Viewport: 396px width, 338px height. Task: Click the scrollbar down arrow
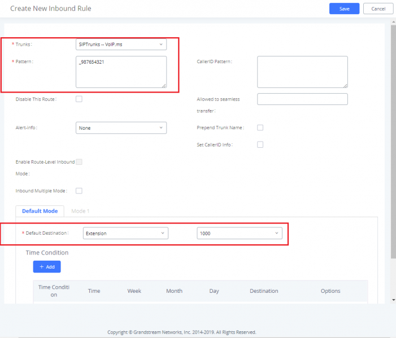(394, 300)
